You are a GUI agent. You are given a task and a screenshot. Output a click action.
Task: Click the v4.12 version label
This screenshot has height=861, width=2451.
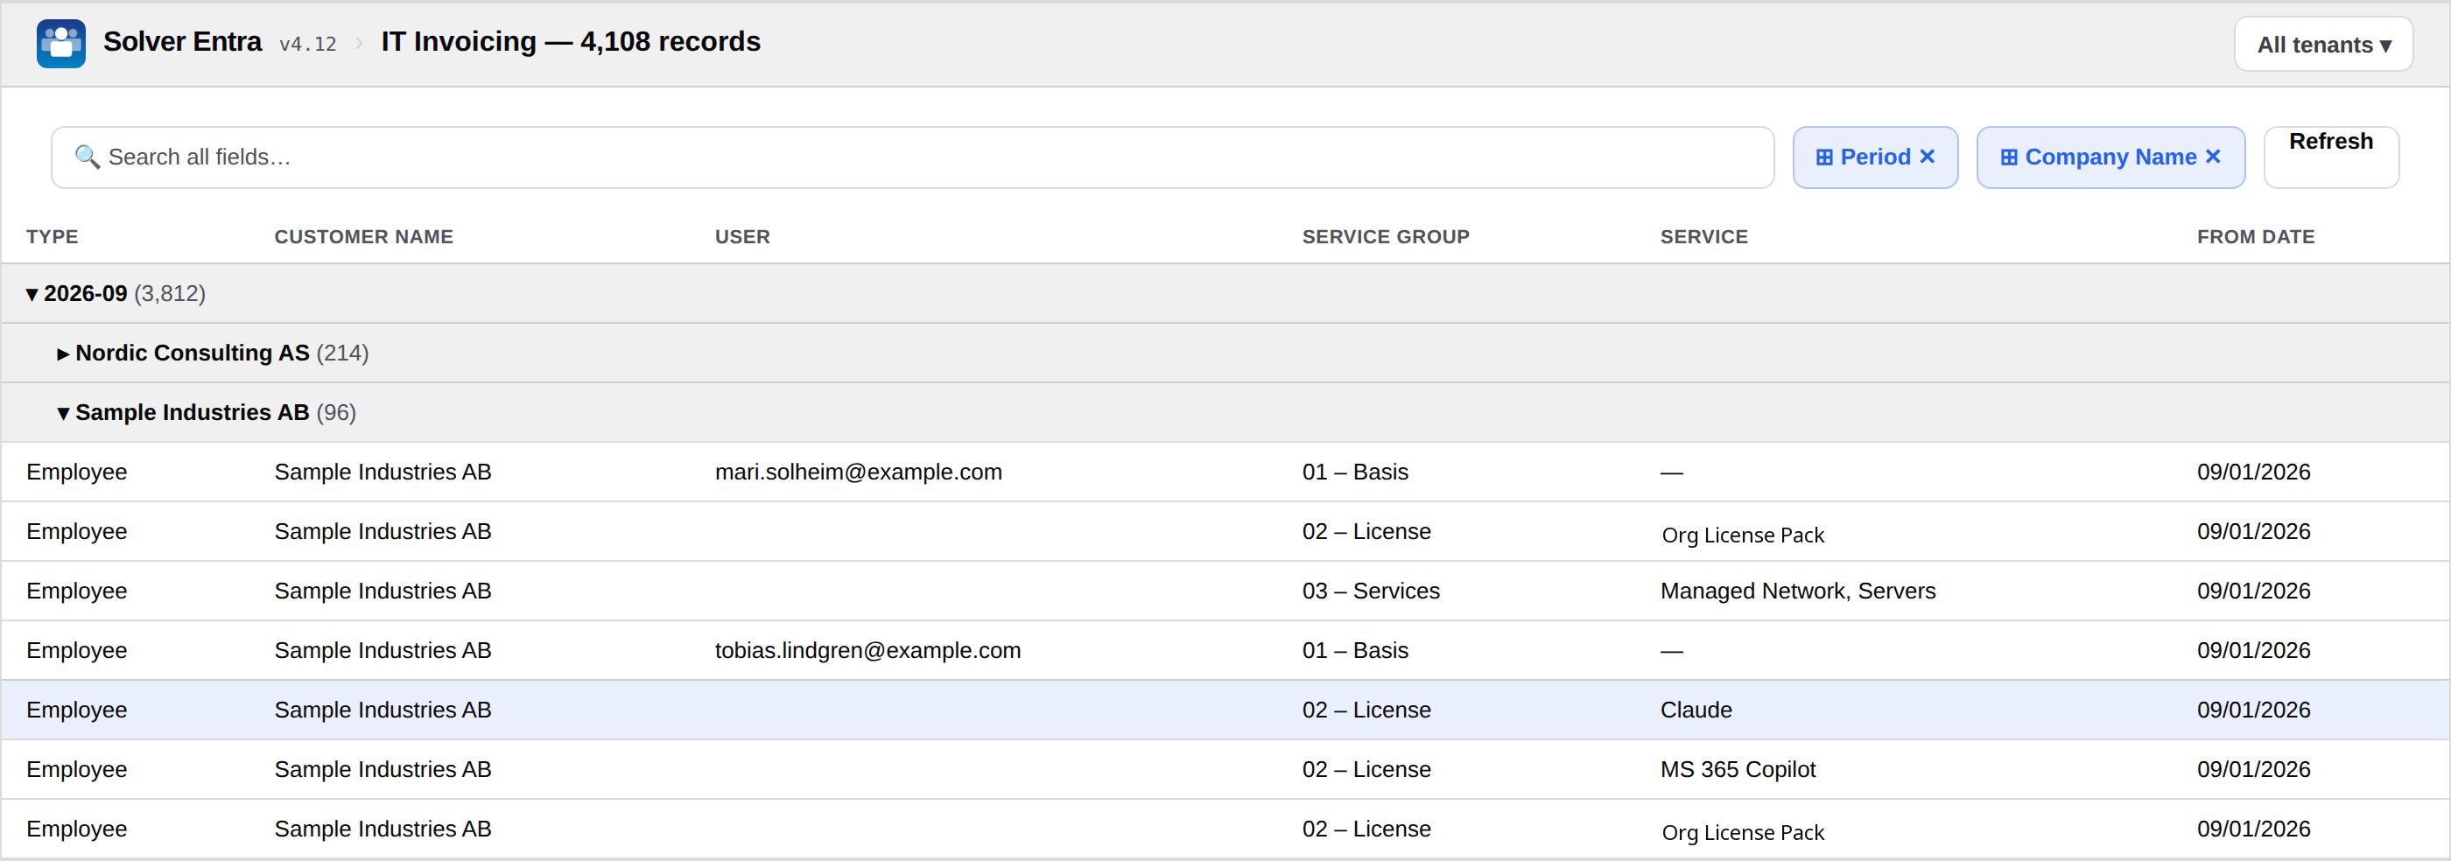pyautogui.click(x=307, y=44)
